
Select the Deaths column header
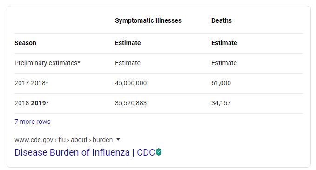click(x=221, y=20)
